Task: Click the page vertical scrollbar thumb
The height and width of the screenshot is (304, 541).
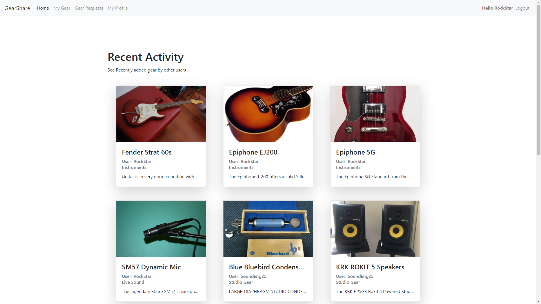Action: pyautogui.click(x=538, y=80)
